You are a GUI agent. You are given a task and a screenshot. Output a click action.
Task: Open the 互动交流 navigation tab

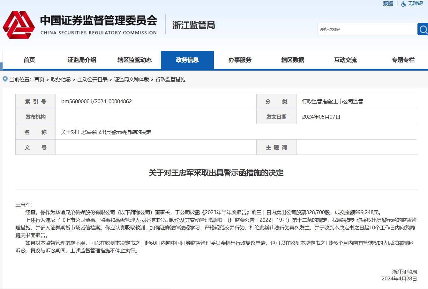(x=345, y=60)
